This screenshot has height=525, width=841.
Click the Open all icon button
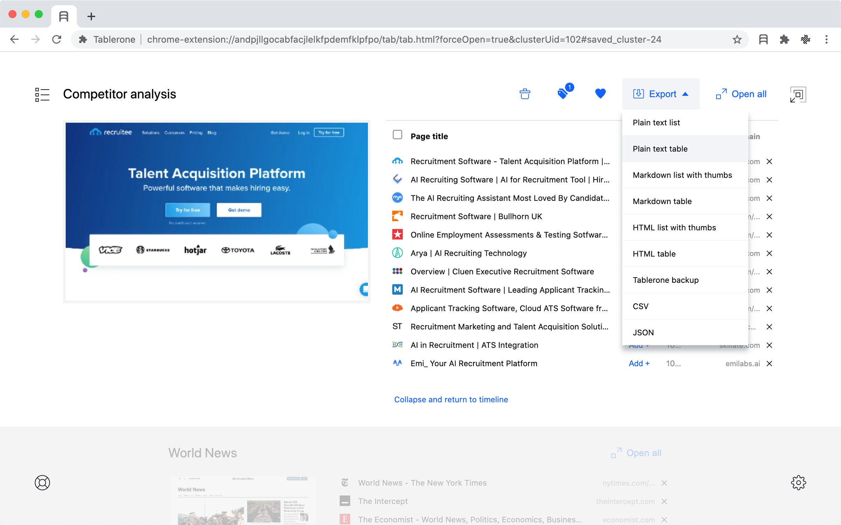pyautogui.click(x=722, y=94)
